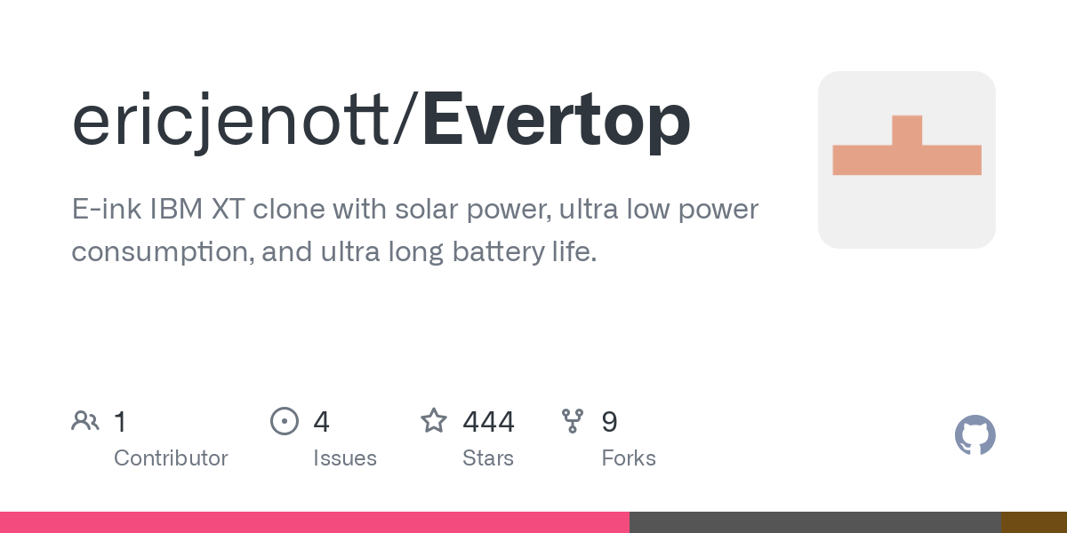Select the Issues label

(x=345, y=458)
